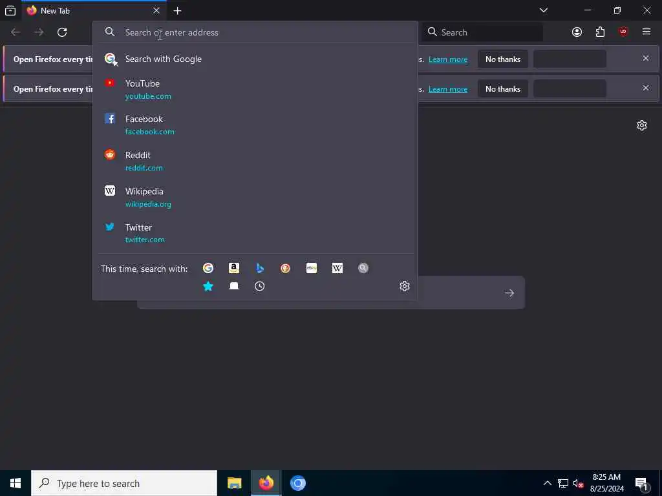Open the Wikipedia suggestion row
The height and width of the screenshot is (496, 662).
pyautogui.click(x=255, y=198)
